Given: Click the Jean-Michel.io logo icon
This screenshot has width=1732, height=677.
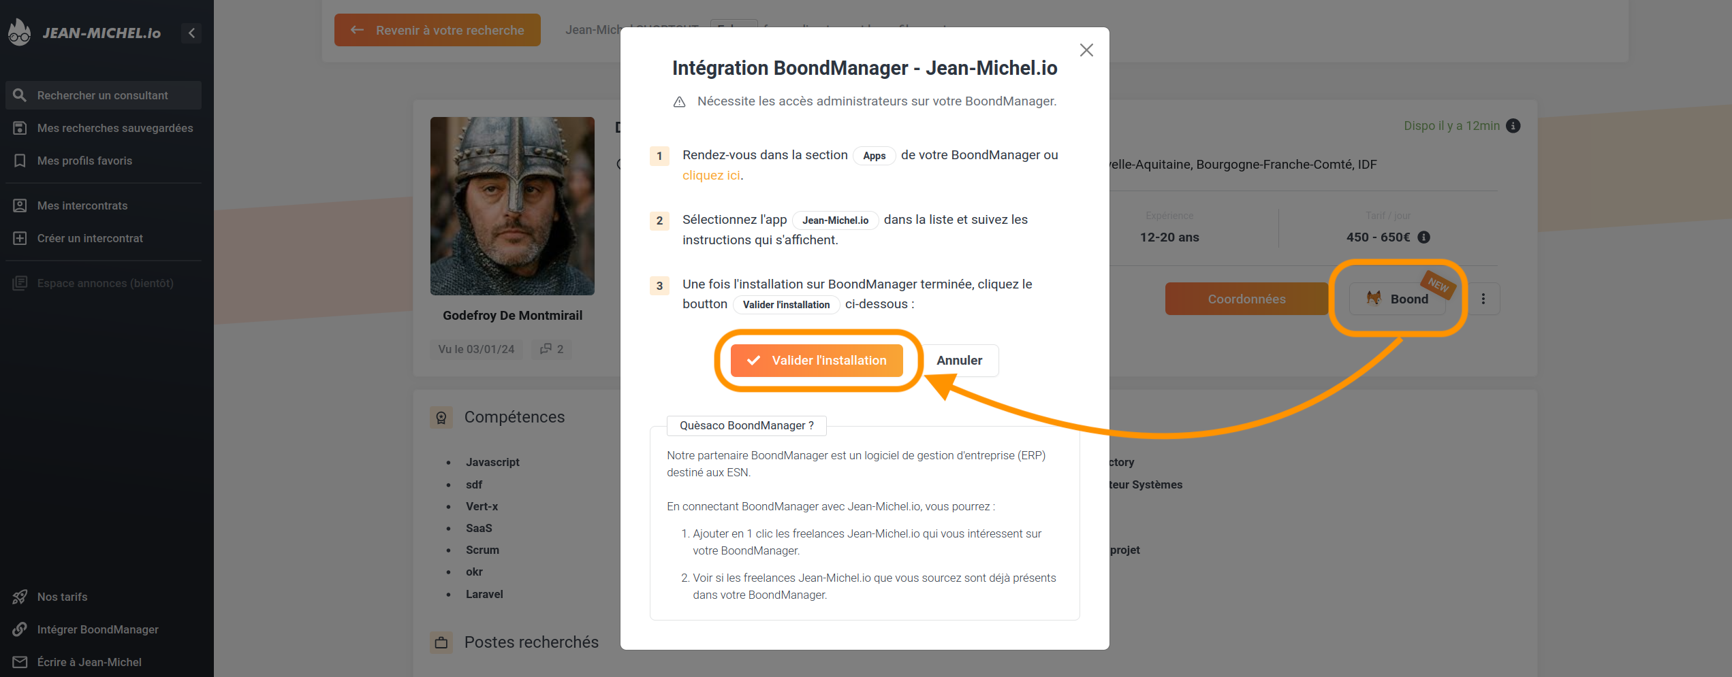Looking at the screenshot, I should (x=20, y=32).
